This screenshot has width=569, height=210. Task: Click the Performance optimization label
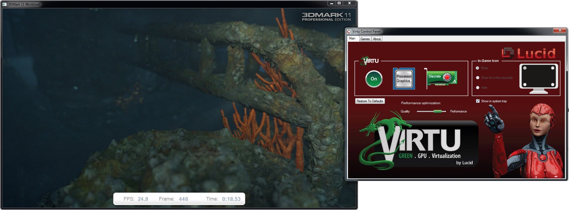(421, 103)
